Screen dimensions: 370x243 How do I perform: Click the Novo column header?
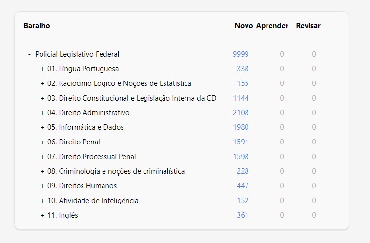pos(244,26)
